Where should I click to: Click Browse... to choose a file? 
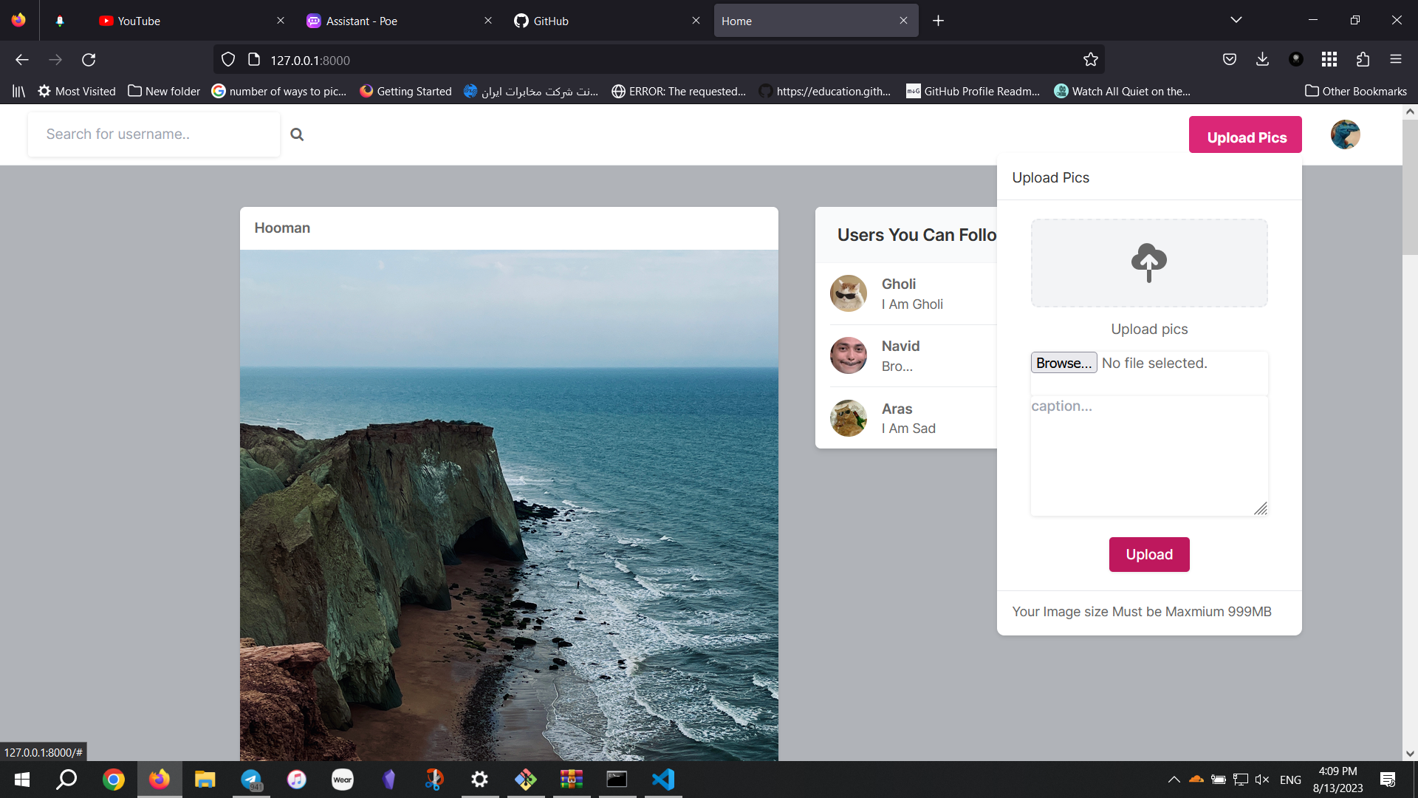pyautogui.click(x=1063, y=362)
